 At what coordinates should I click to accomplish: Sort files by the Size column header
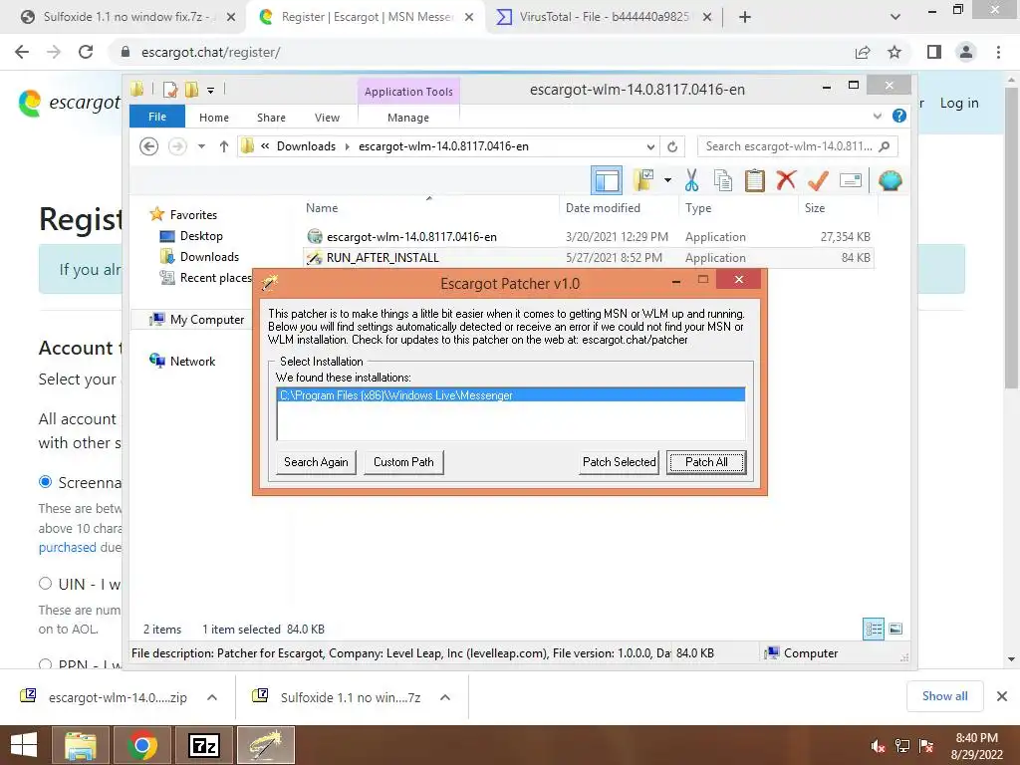pos(815,208)
